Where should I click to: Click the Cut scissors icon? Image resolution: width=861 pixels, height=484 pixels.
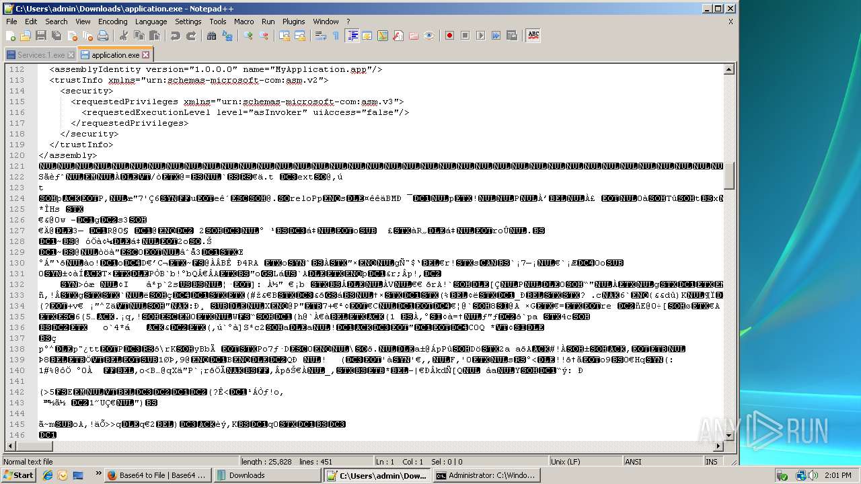[x=123, y=36]
